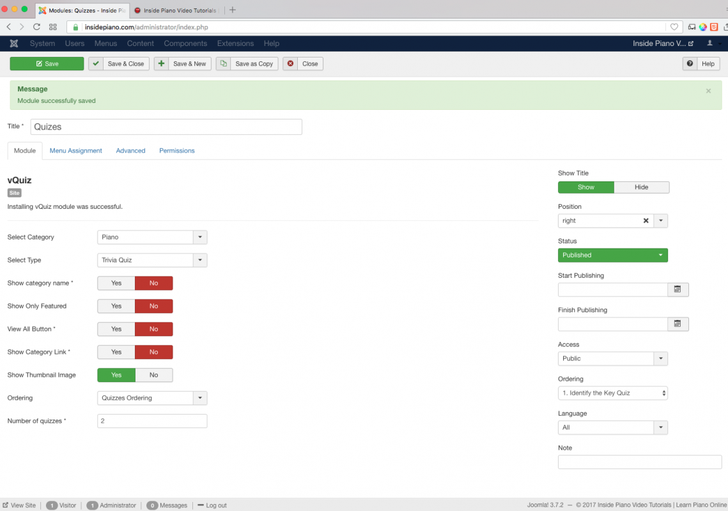Viewport: 728px width, 511px height.
Task: Open browser tab grid view icon
Action: pos(53,27)
